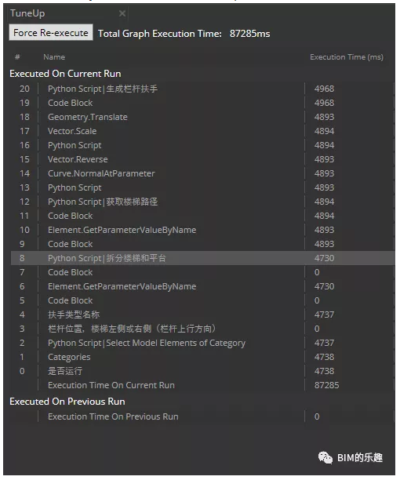The width and height of the screenshot is (400, 480).
Task: Select the highlighted Python Script|拆分楼梯和平台 row
Action: point(202,258)
